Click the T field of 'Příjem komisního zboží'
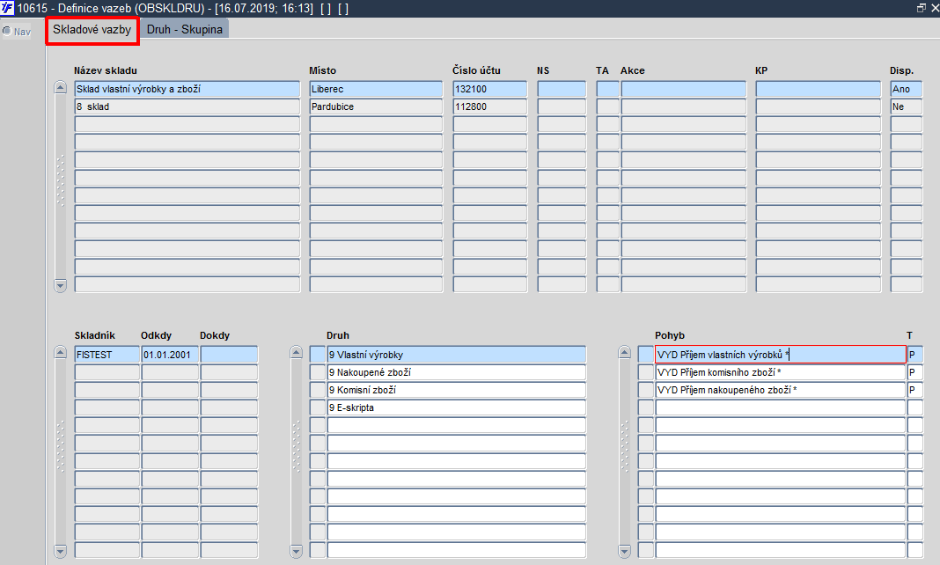This screenshot has height=565, width=940. (x=914, y=372)
